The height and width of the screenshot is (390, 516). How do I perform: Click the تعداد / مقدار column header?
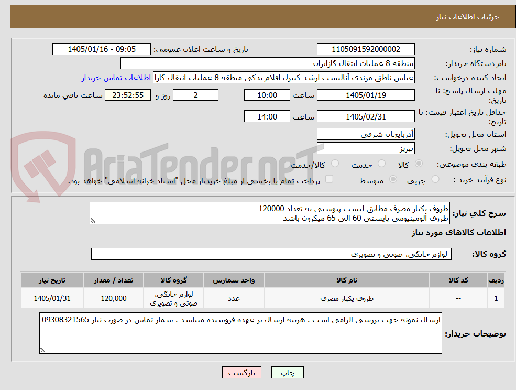(x=113, y=280)
